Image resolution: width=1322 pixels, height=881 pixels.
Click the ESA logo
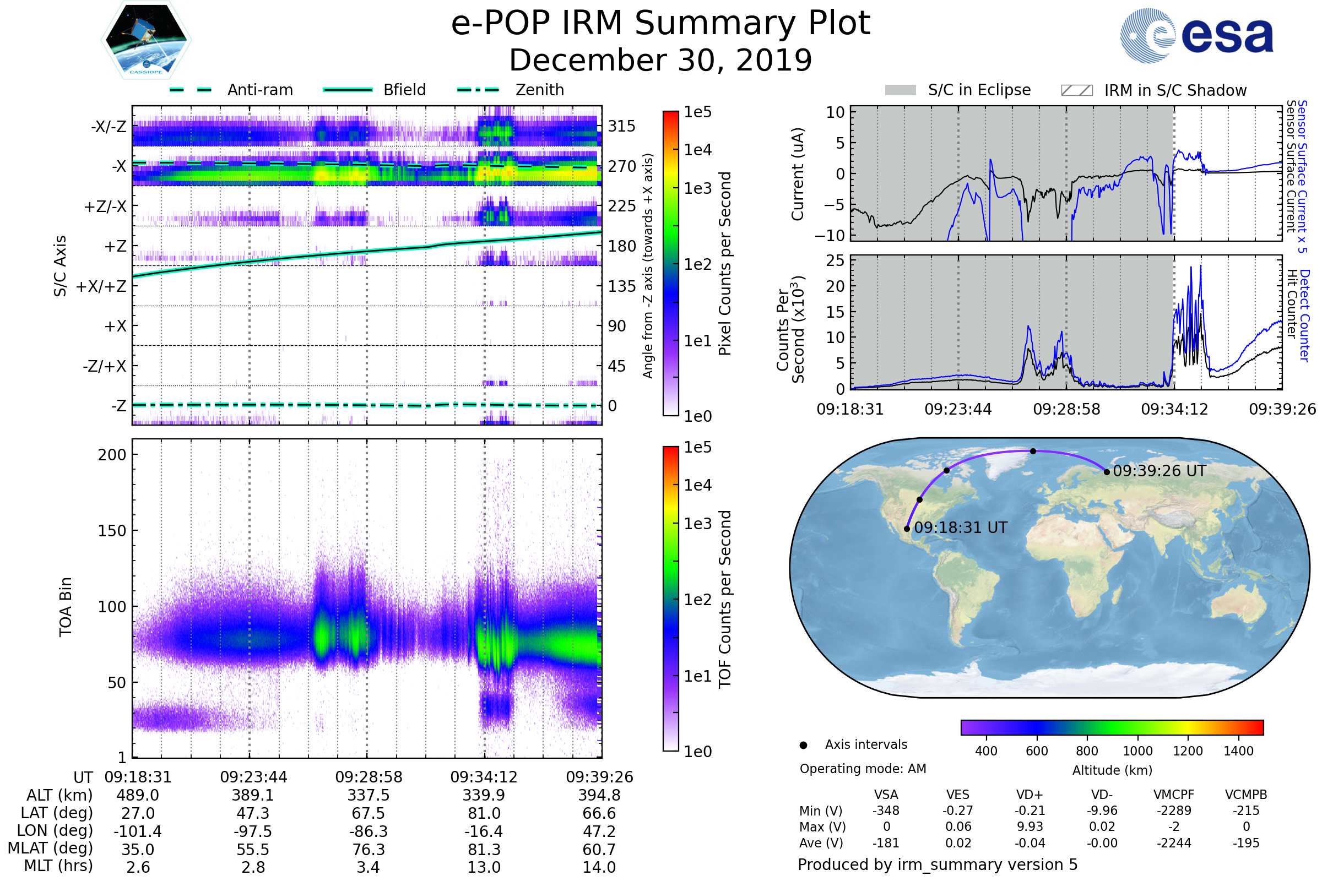coord(1196,35)
